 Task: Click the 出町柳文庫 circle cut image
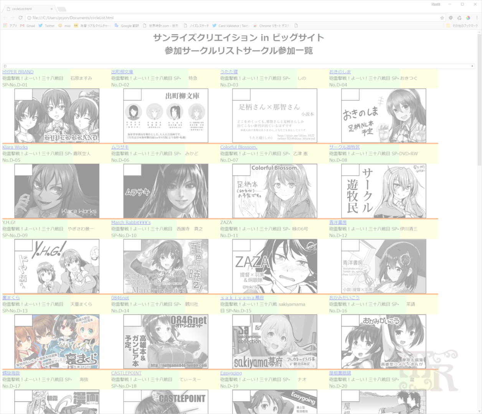[166, 116]
